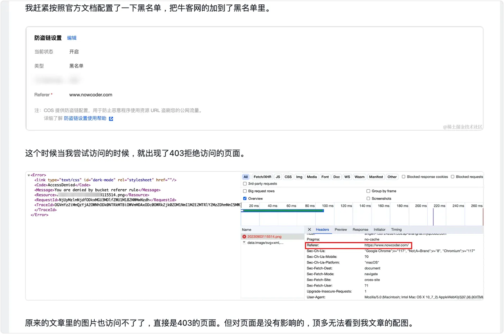This screenshot has width=504, height=334.
Task: Click the Name column header
Action: tap(273, 230)
